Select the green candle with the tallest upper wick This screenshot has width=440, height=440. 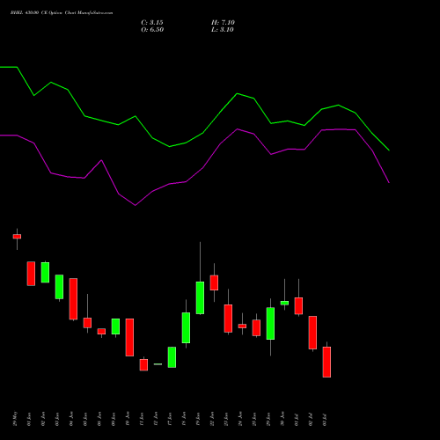200,297
